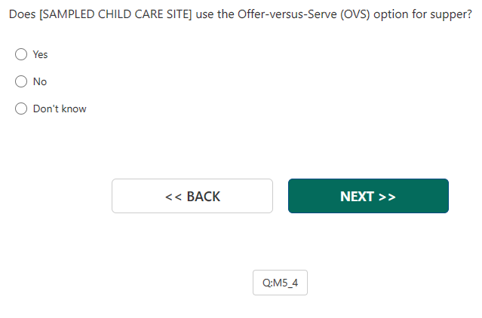Click the word "Does" starting the question
Viewport: 482px width, 318px height.
[x=21, y=15]
